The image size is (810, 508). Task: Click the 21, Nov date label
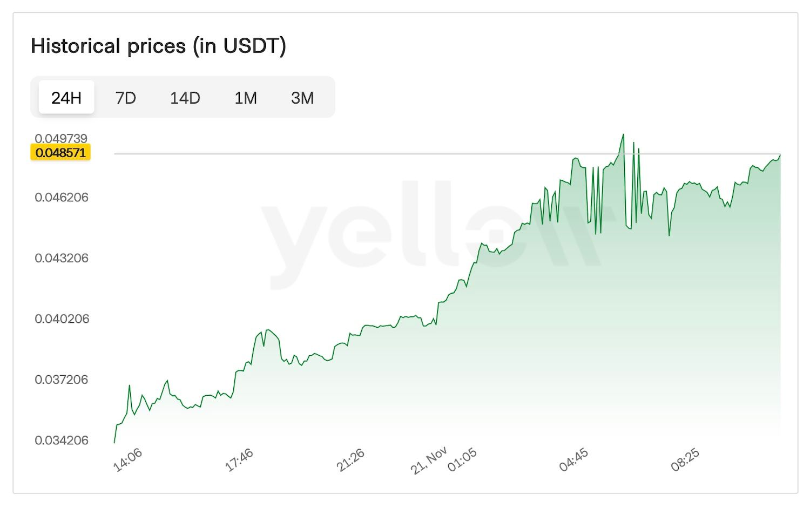(x=428, y=460)
